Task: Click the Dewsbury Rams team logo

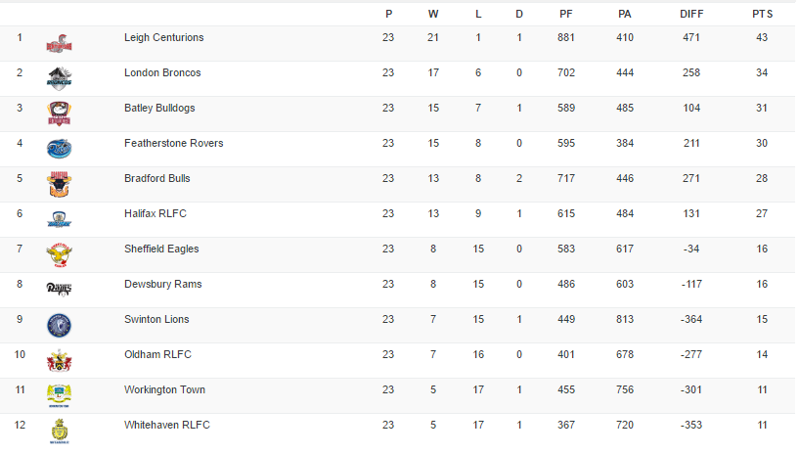Action: point(60,288)
